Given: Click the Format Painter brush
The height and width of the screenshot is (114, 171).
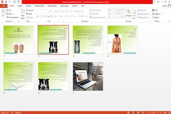Looking at the screenshot, I should 12,17.
